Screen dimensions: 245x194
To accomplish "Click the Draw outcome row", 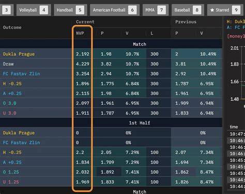I will (x=111, y=64).
